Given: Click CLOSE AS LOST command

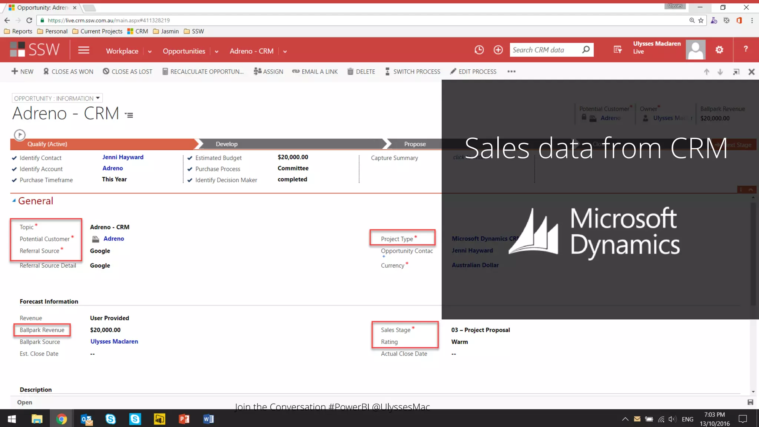Looking at the screenshot, I should pos(127,72).
